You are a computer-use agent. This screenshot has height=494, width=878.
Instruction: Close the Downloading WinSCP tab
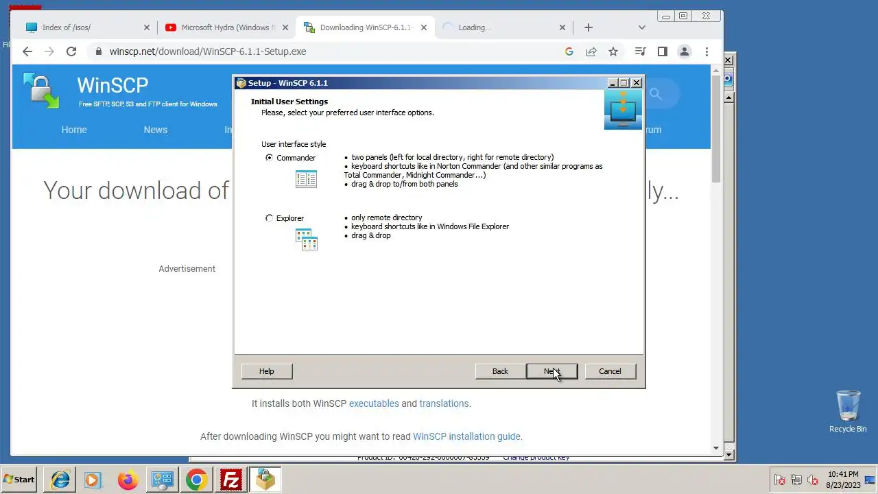424,27
